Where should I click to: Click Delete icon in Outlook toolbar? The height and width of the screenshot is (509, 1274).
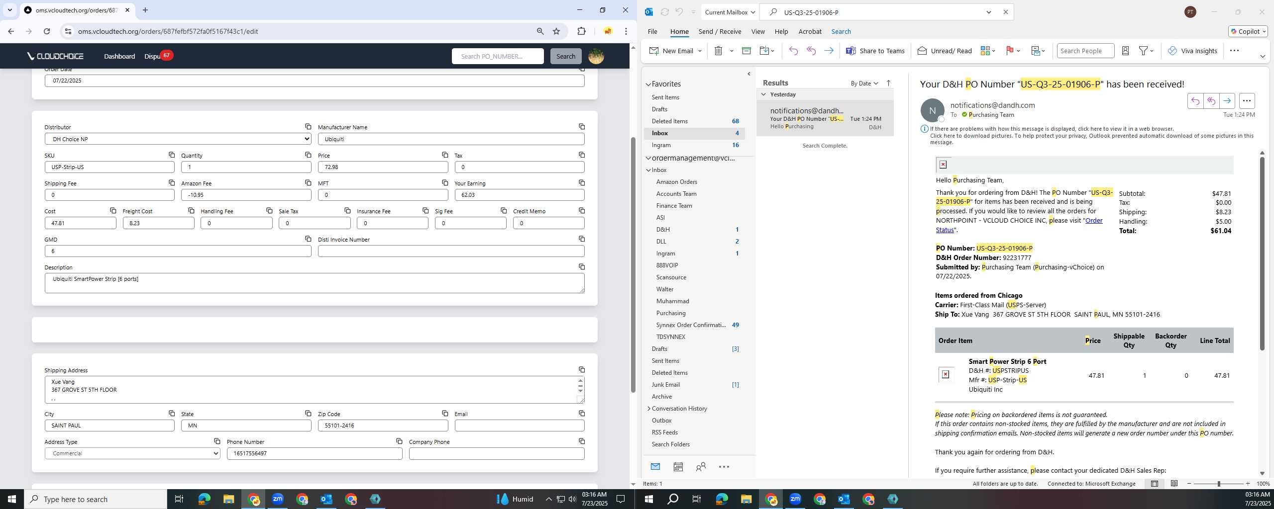coord(718,51)
